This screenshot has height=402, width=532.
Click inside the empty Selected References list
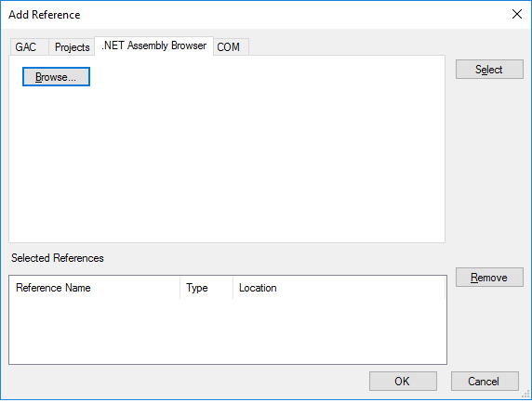tap(227, 331)
